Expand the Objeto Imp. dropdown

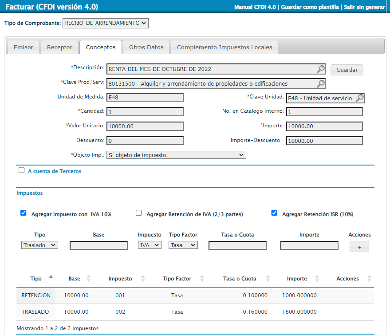coord(176,155)
